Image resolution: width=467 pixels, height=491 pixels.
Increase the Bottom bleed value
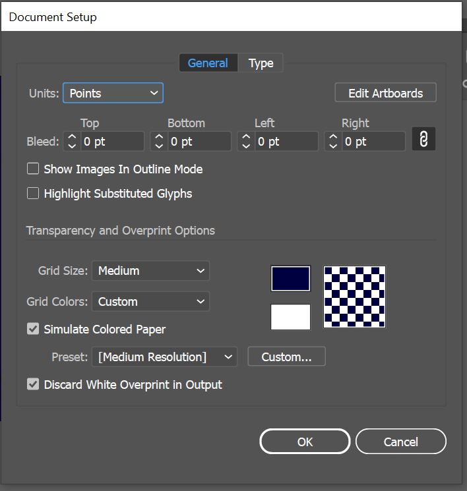click(159, 137)
